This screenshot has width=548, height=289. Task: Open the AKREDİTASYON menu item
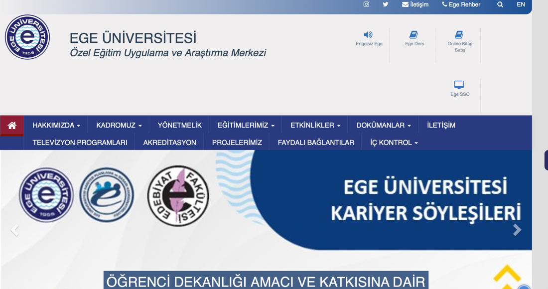pos(170,143)
